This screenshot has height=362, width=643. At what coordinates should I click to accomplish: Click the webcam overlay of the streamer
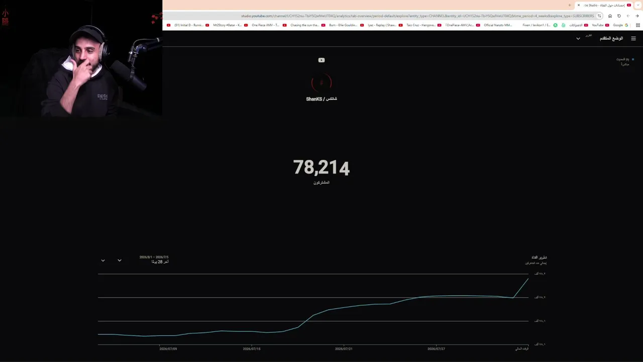pyautogui.click(x=81, y=59)
